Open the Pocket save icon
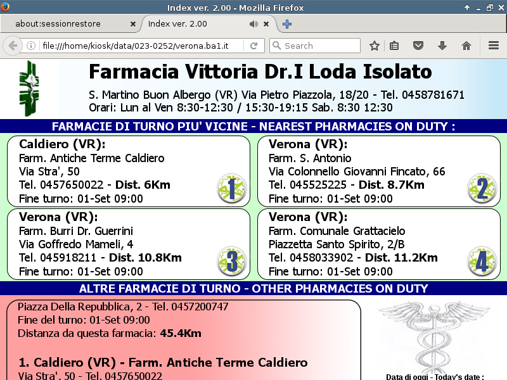The width and height of the screenshot is (507, 380). [418, 46]
